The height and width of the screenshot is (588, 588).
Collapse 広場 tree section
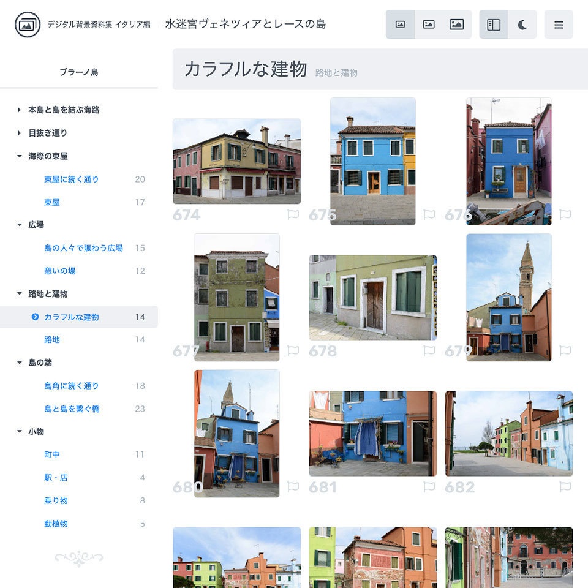coord(19,225)
